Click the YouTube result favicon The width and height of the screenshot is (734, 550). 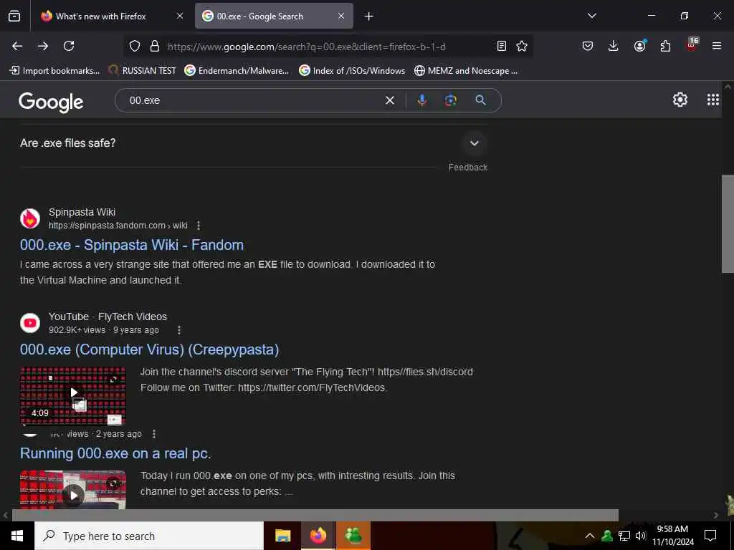(x=30, y=323)
